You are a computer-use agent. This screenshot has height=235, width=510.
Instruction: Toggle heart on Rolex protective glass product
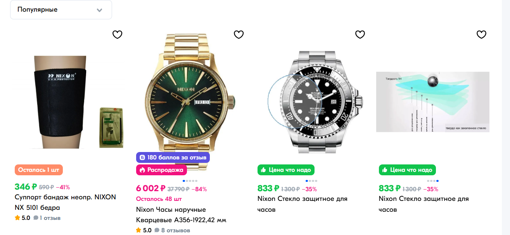point(360,35)
